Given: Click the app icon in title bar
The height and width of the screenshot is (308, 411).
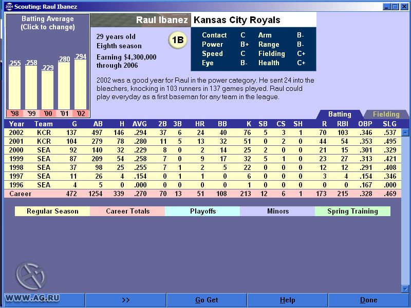Looking at the screenshot, I should tap(9, 6).
